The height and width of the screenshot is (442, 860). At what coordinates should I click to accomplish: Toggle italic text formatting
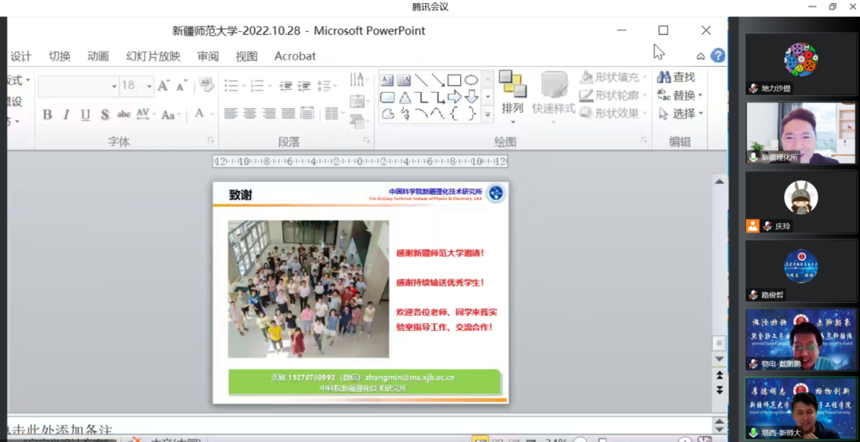66,114
